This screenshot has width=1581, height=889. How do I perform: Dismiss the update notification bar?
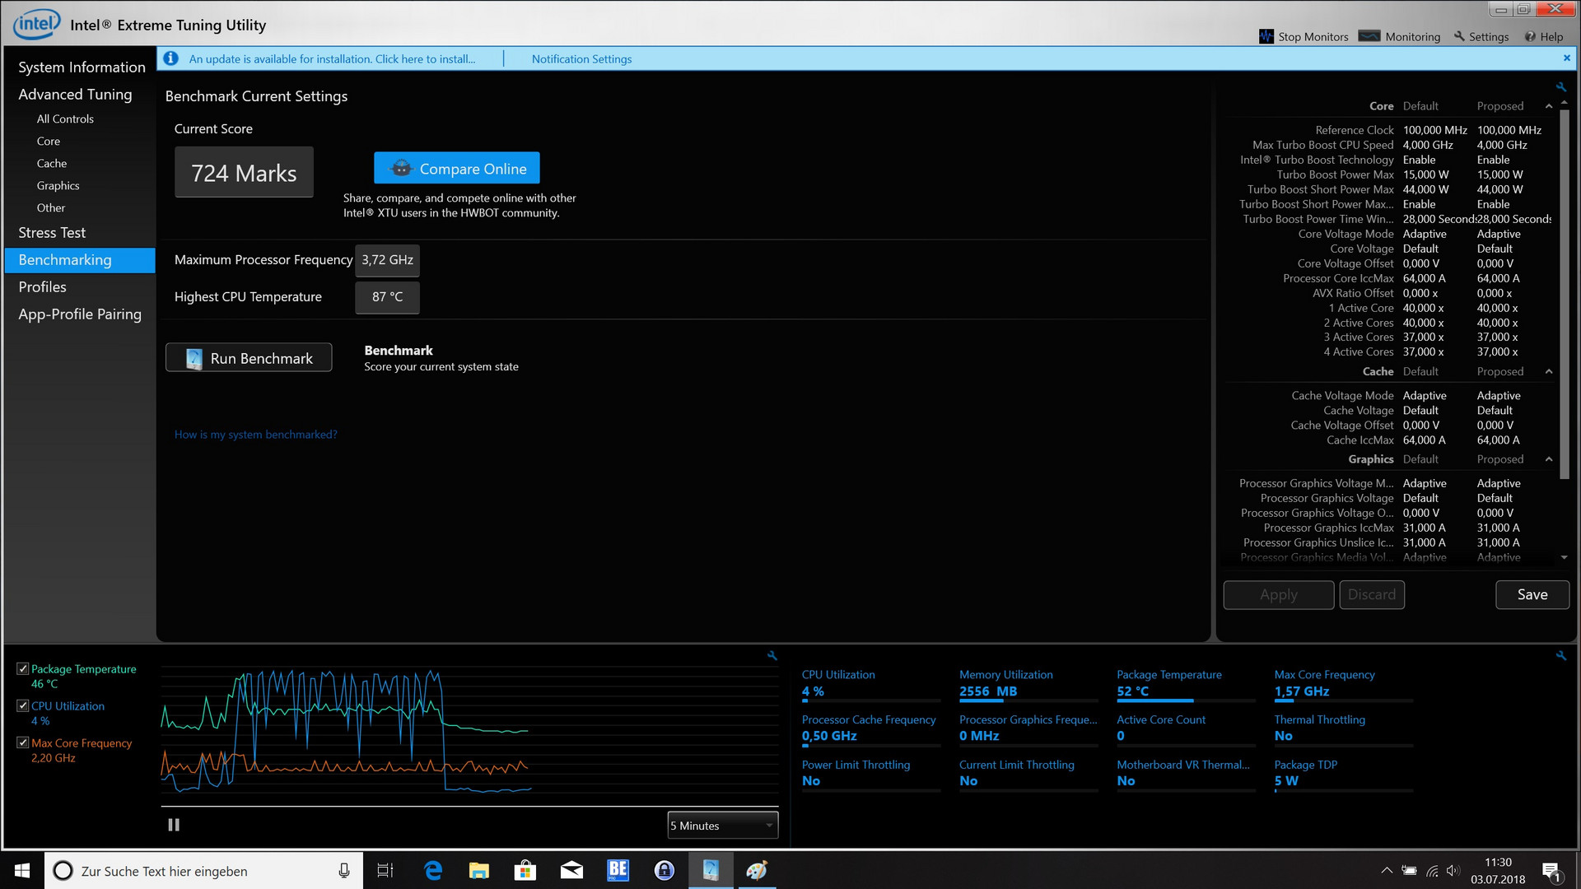point(1566,58)
